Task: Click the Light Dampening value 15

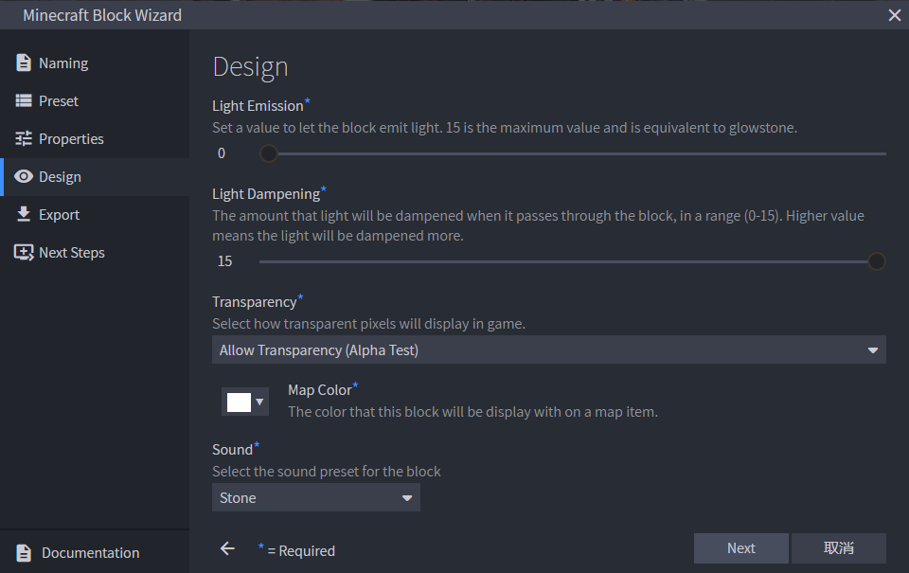Action: tap(225, 261)
